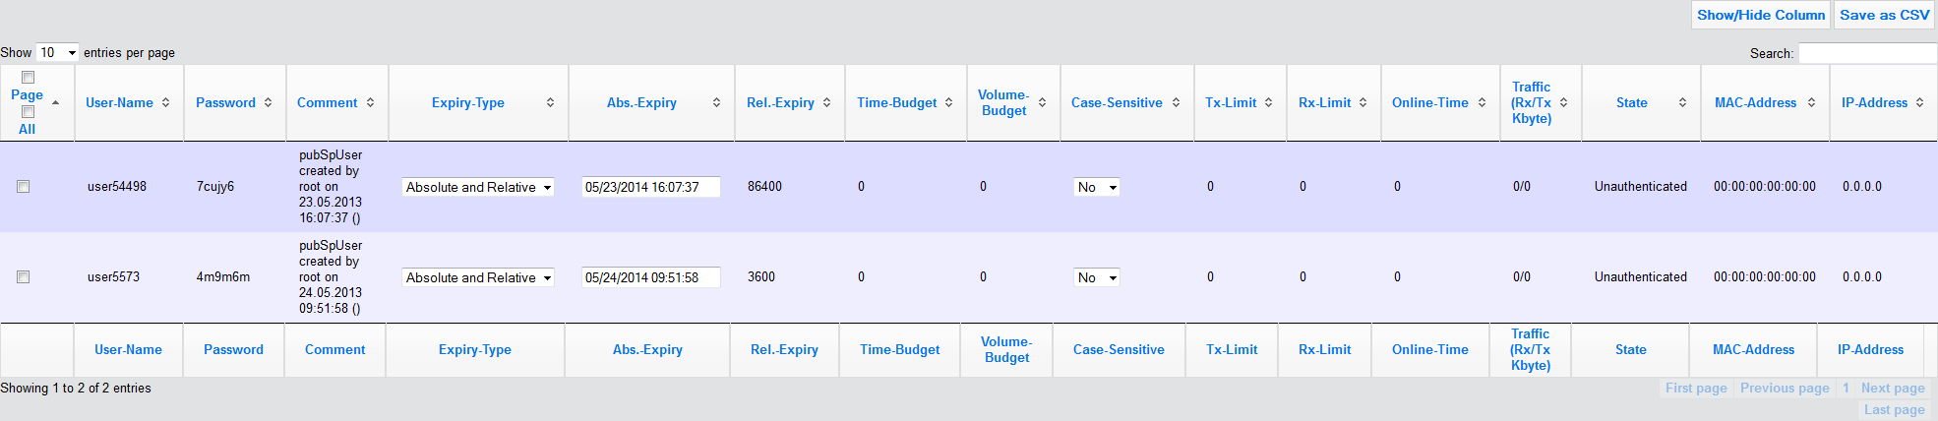
Task: Click the Search input field
Action: 1867,54
